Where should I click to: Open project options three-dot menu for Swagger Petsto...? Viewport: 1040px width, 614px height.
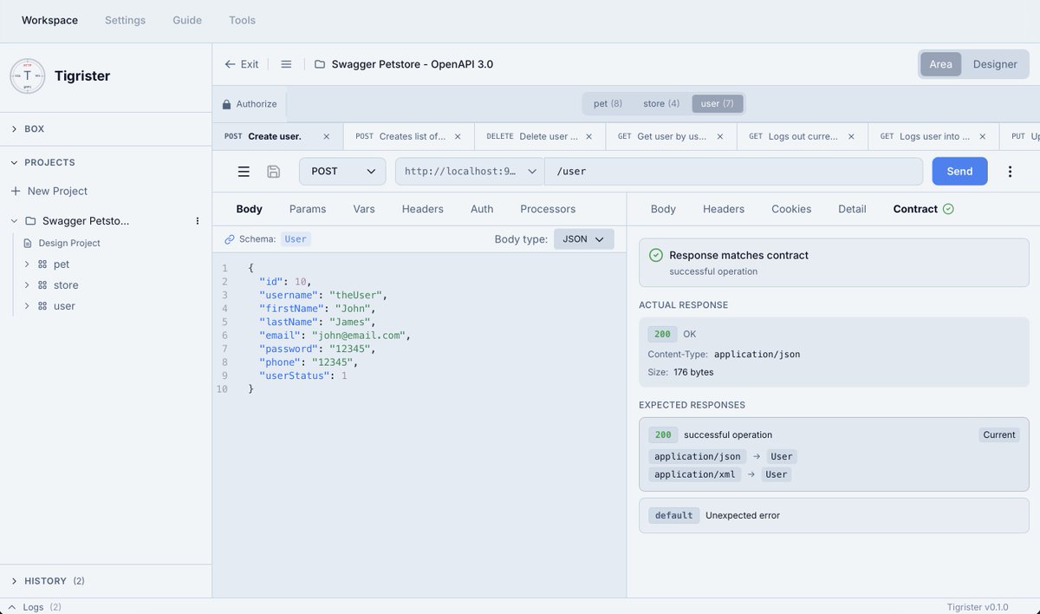click(x=197, y=221)
